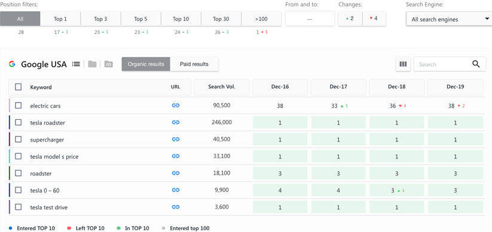This screenshot has width=492, height=232.
Task: Click the tesla test drive keyword text
Action: 48,208
